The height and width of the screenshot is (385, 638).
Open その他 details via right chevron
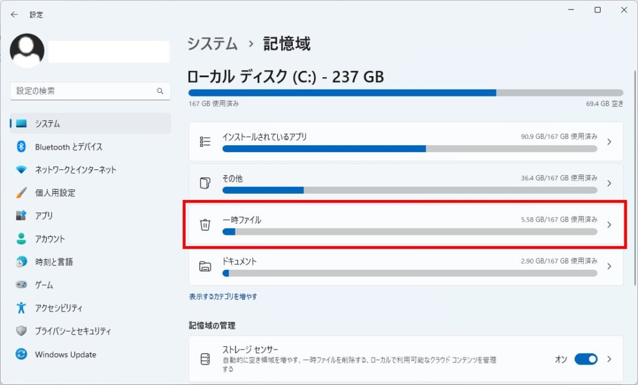coord(609,183)
